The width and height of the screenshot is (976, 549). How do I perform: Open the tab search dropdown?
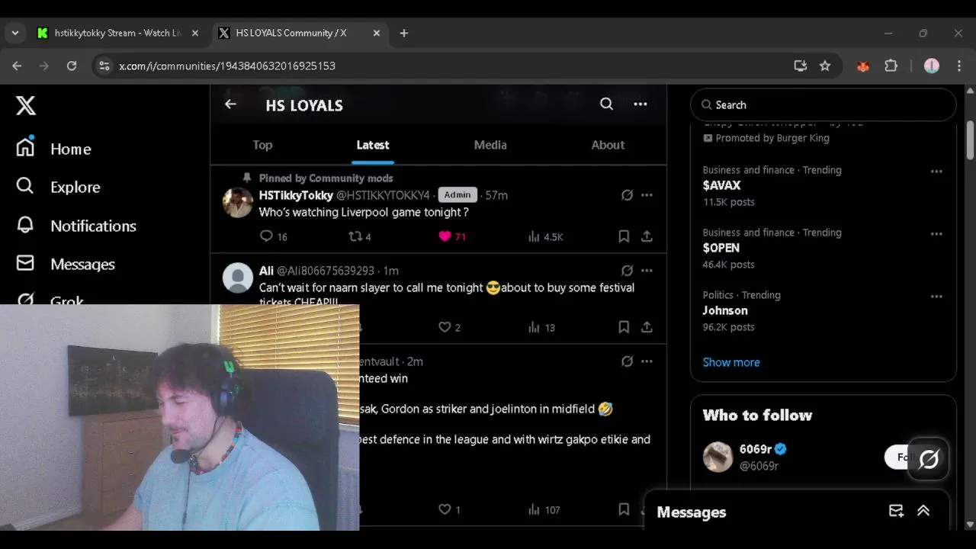pyautogui.click(x=15, y=33)
